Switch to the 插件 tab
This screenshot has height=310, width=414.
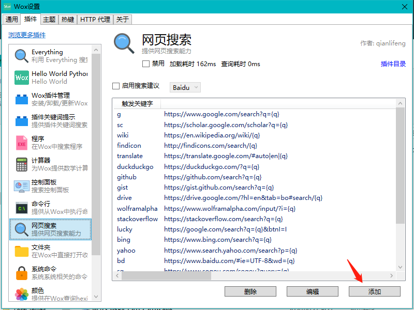pyautogui.click(x=31, y=19)
